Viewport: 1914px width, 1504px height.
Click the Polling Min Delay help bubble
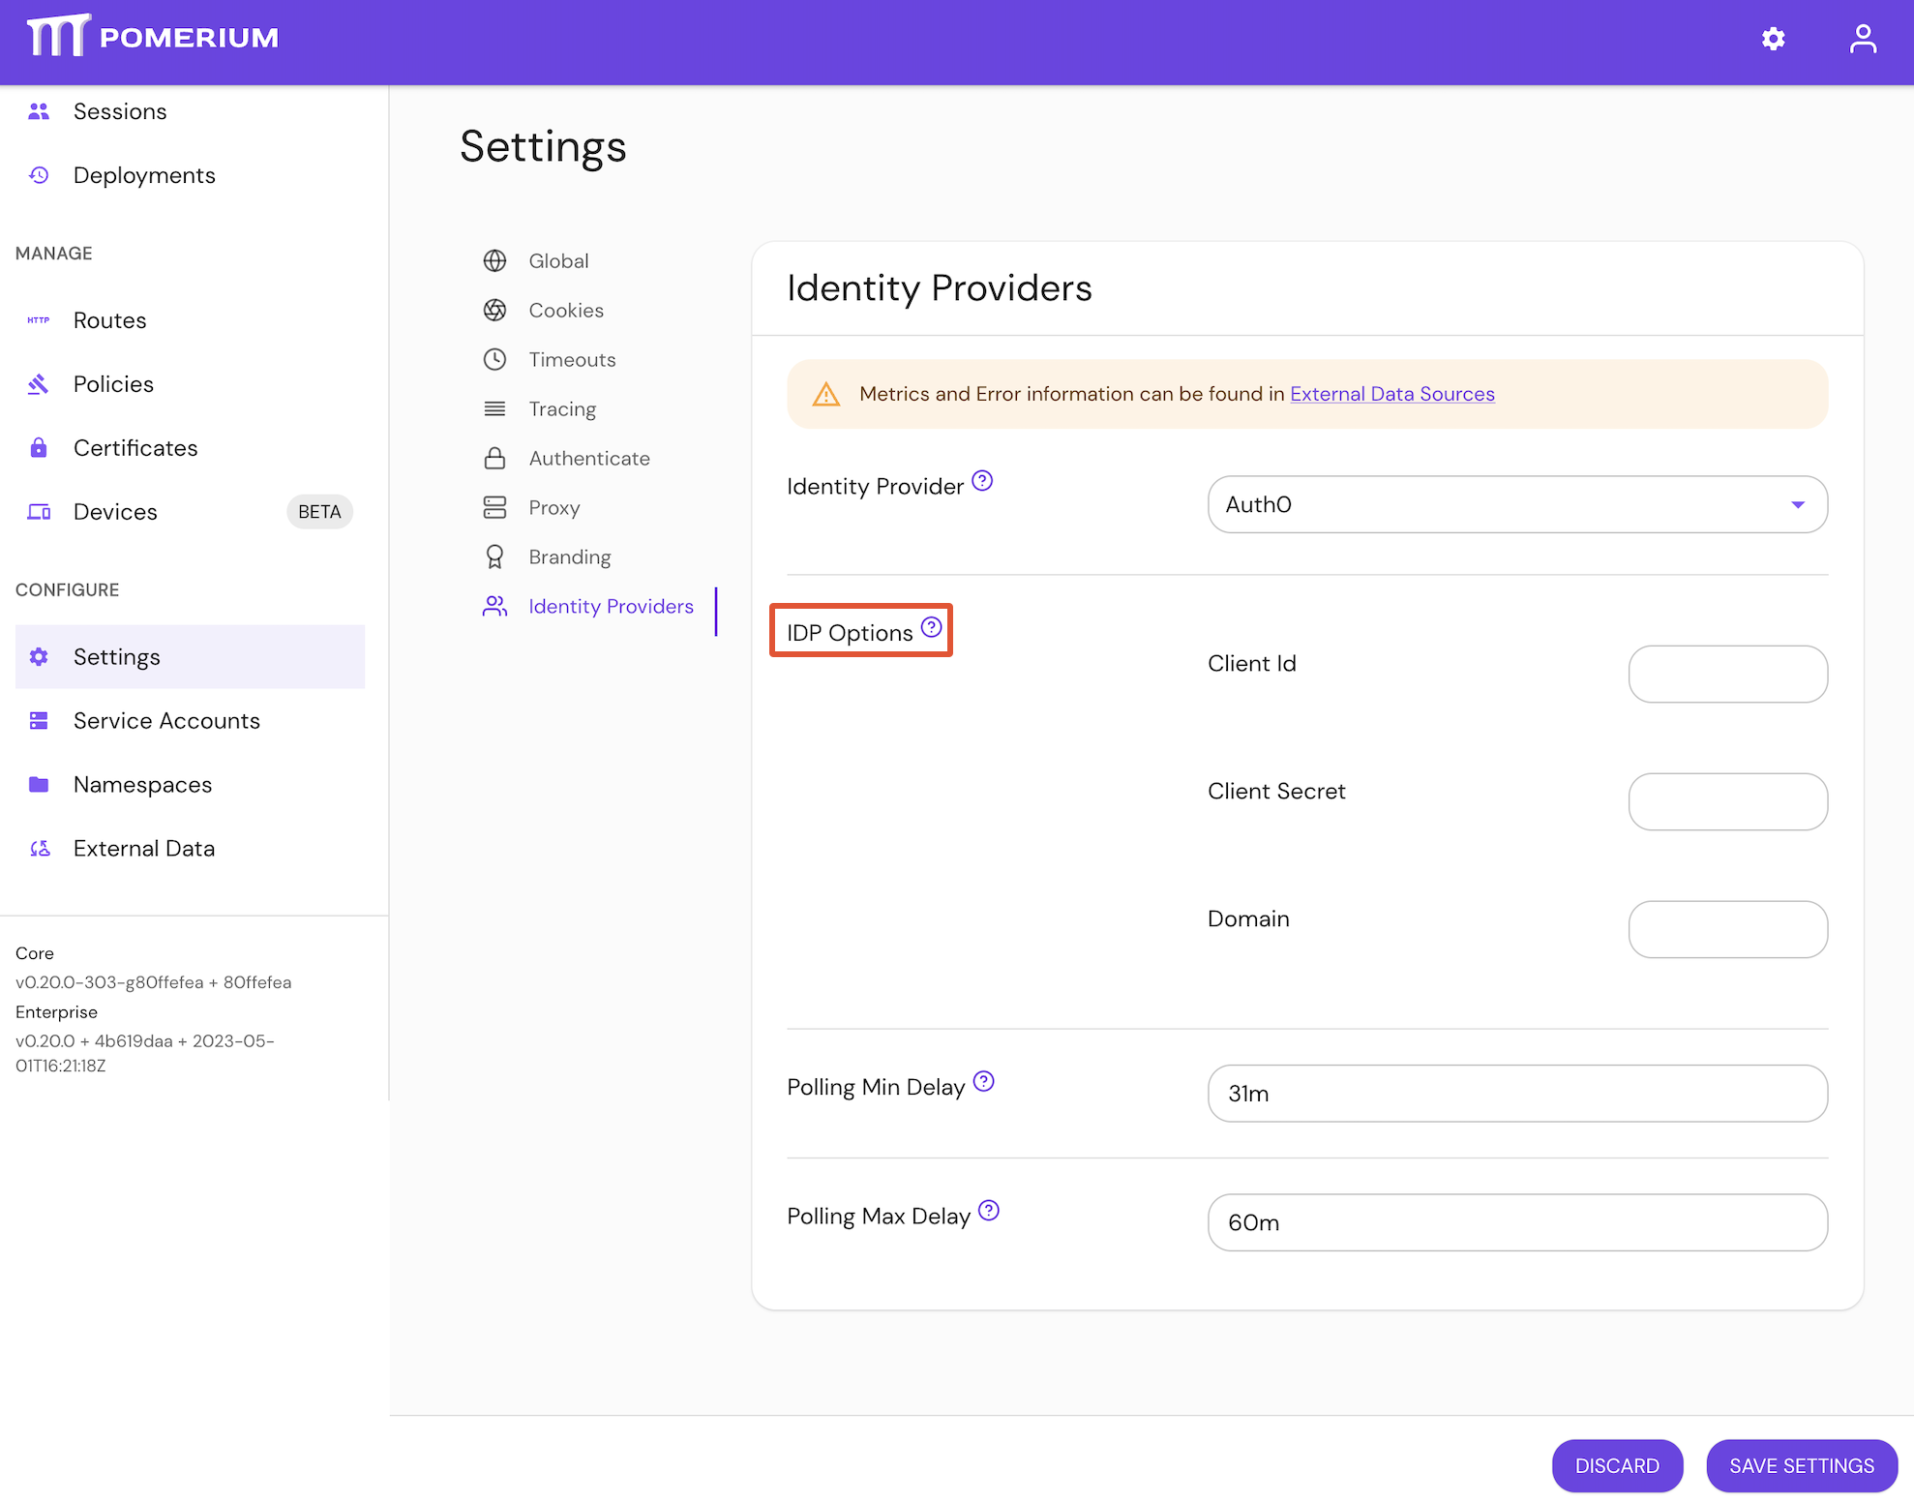(x=984, y=1081)
